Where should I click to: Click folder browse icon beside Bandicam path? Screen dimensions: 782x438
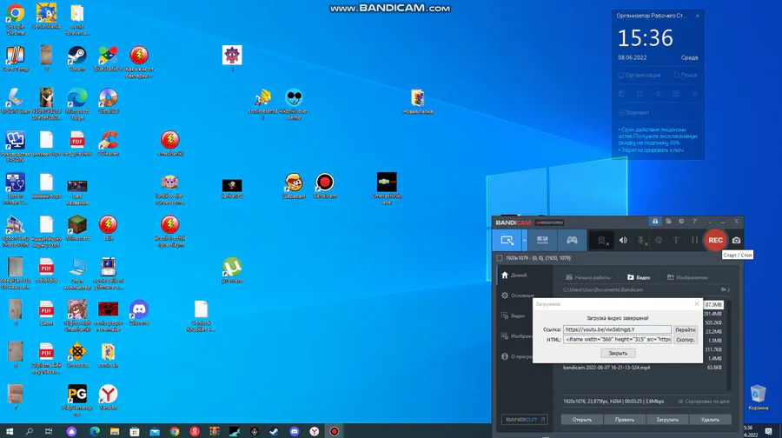[x=724, y=289]
